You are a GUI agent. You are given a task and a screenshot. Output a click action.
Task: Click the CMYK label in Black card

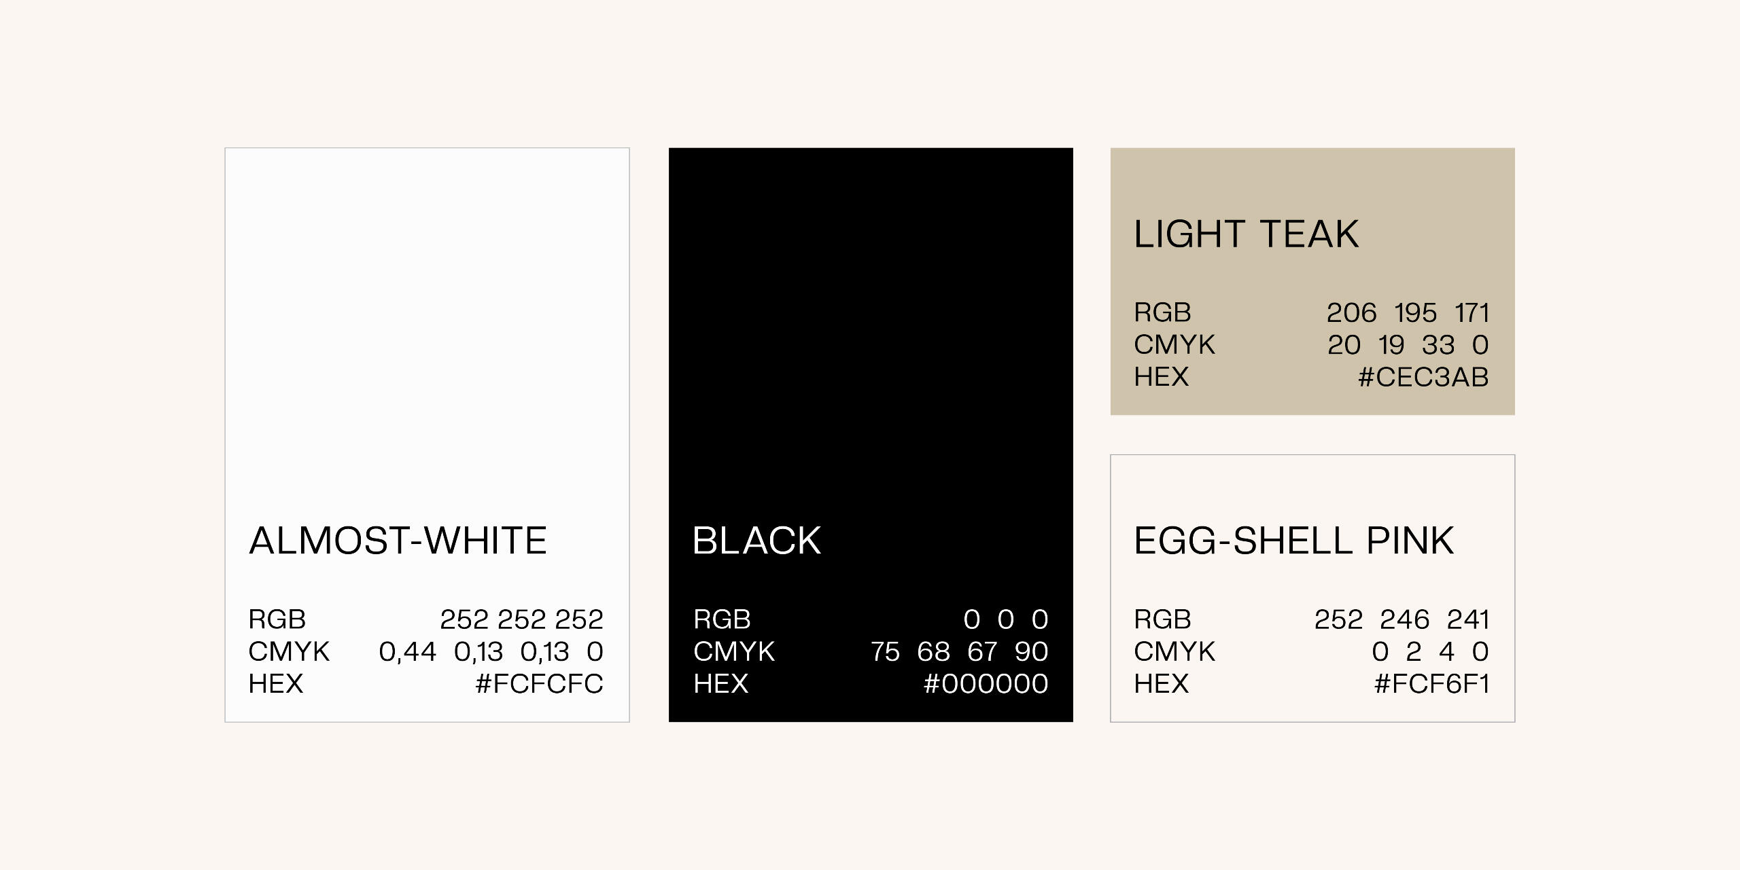point(733,652)
